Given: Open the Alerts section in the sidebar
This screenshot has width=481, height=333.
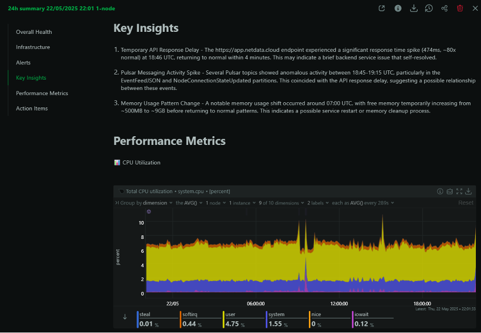Looking at the screenshot, I should pos(23,62).
